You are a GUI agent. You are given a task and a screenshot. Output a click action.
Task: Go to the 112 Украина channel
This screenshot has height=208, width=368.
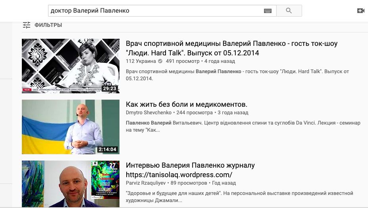[x=141, y=61]
